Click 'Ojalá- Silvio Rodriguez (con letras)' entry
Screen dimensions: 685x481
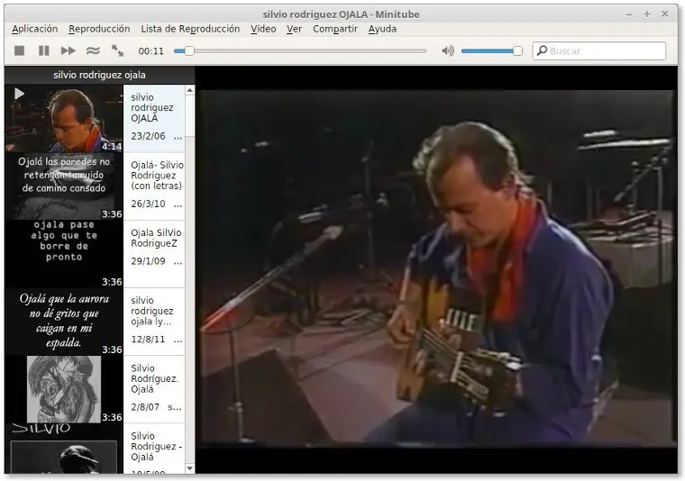click(x=157, y=176)
